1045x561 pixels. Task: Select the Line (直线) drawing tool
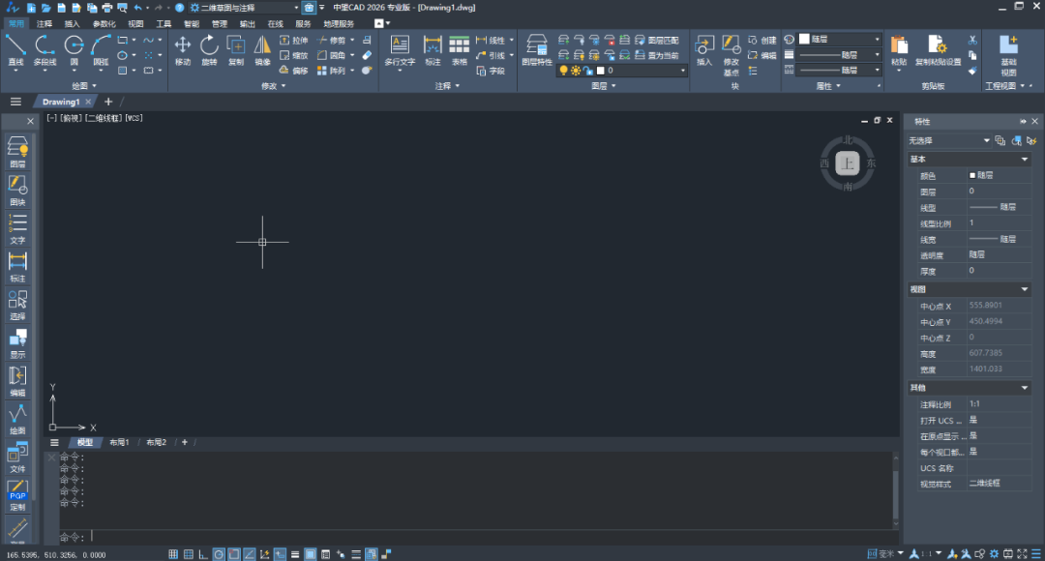pyautogui.click(x=15, y=49)
